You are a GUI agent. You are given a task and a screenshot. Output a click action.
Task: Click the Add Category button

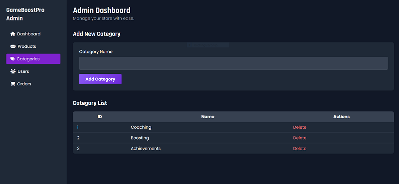(100, 79)
